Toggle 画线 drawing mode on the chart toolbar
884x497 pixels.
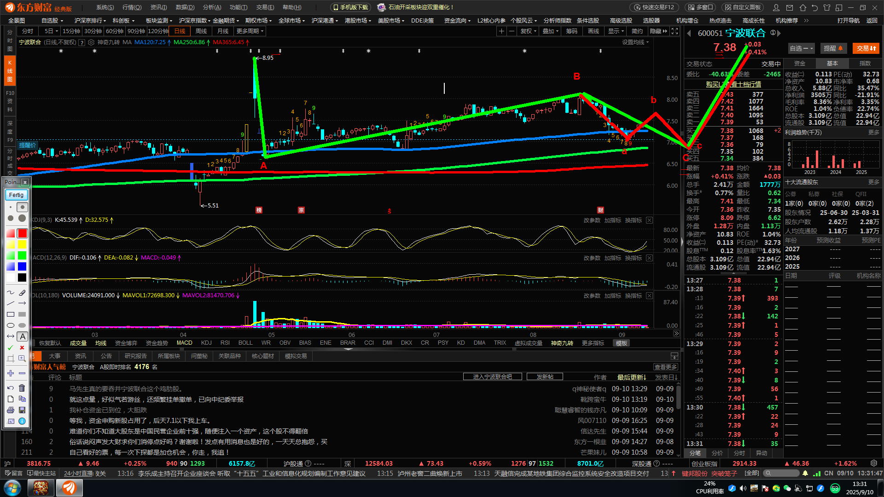(593, 31)
